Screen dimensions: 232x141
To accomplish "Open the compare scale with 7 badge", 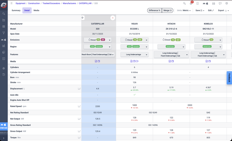I will 191,3.
